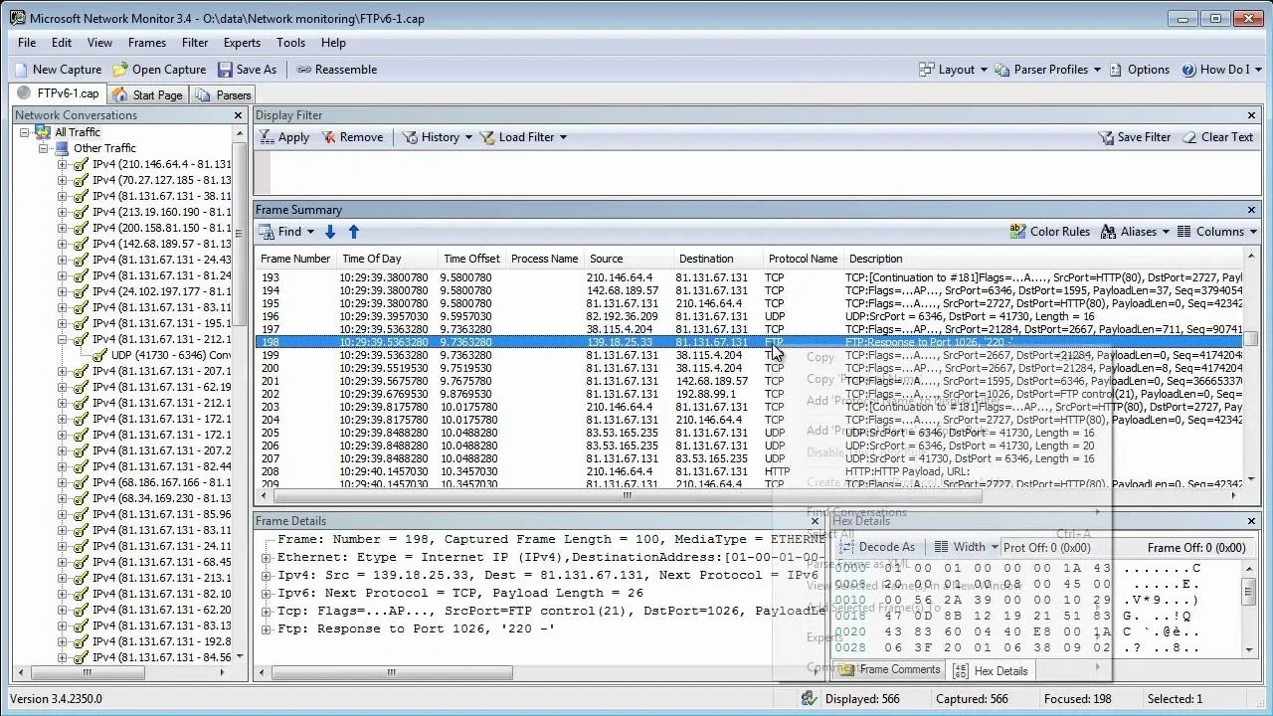Click the Clear Text eraser button

click(1218, 137)
